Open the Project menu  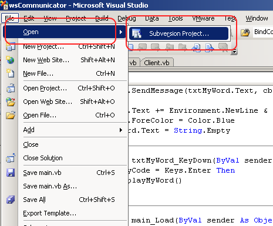coord(76,18)
